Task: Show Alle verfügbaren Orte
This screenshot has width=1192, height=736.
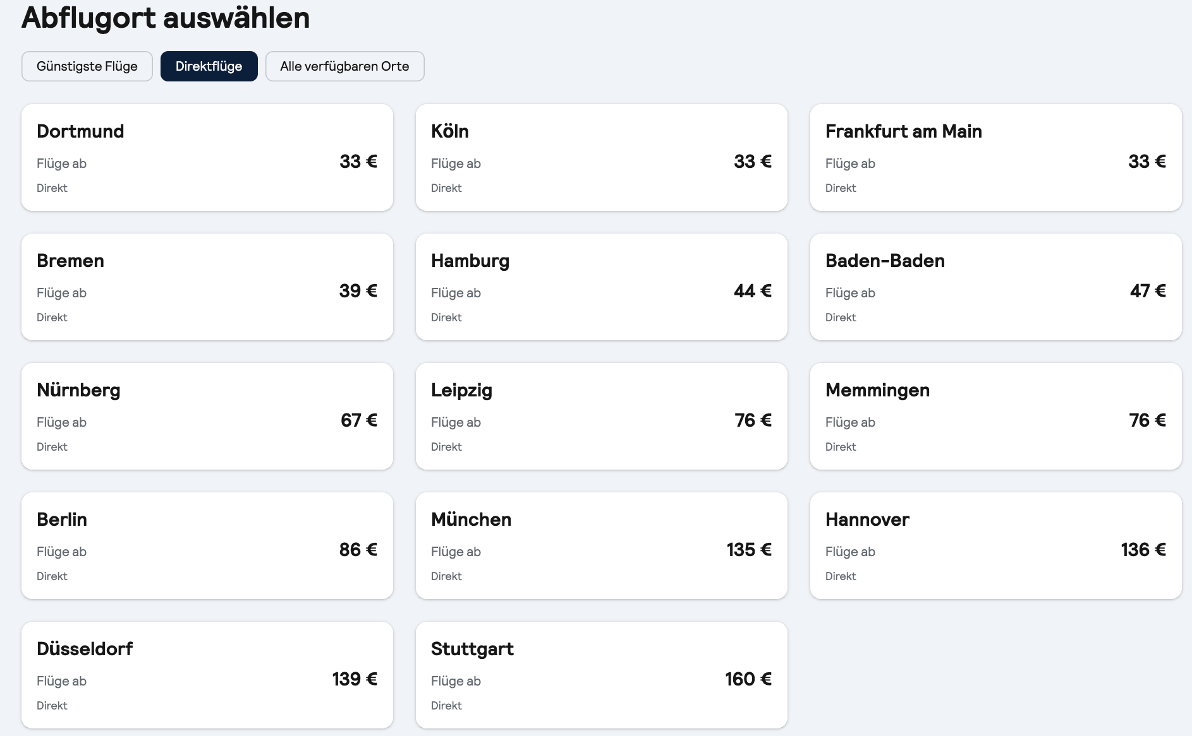Action: (x=344, y=66)
